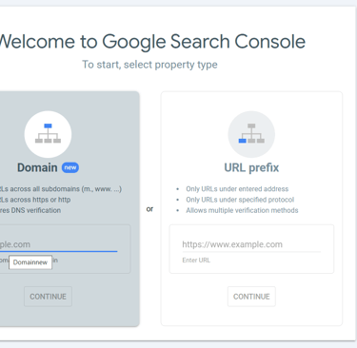Screen dimensions: 357x348
Task: Click the URL prefix hierarchy icon
Action: tap(251, 134)
